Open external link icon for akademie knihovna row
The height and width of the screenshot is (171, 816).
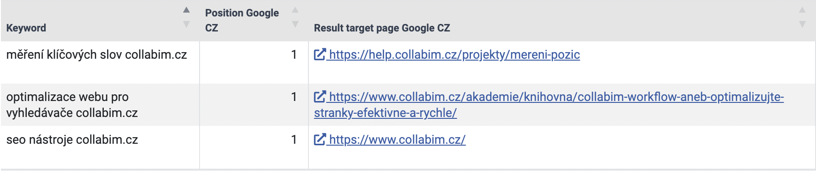click(320, 97)
